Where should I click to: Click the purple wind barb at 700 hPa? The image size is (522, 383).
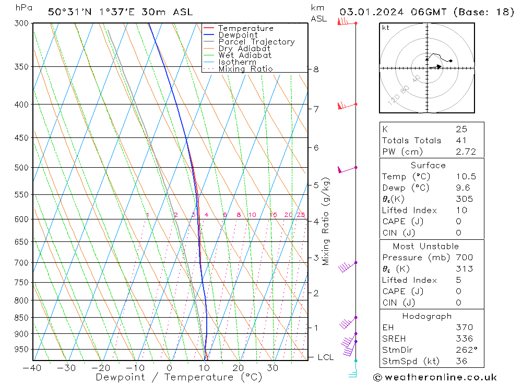pyautogui.click(x=348, y=266)
